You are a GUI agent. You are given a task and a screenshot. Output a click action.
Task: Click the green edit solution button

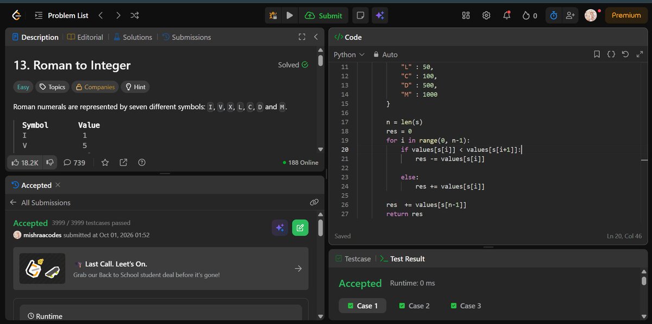click(300, 228)
